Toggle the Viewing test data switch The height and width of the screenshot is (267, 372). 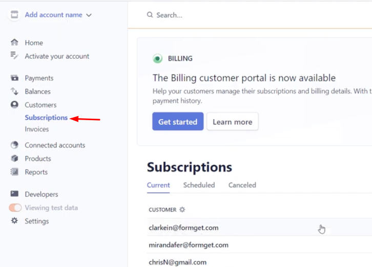(15, 208)
